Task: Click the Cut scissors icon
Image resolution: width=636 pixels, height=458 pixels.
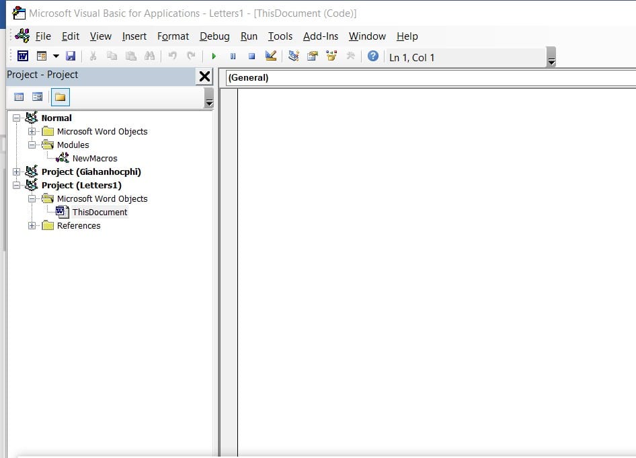Action: point(93,56)
